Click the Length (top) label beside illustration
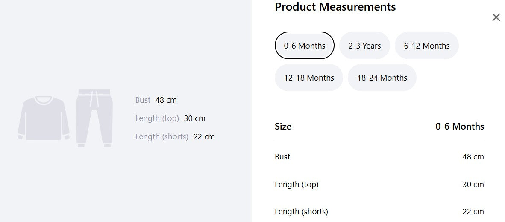The height and width of the screenshot is (222, 505). 157,118
